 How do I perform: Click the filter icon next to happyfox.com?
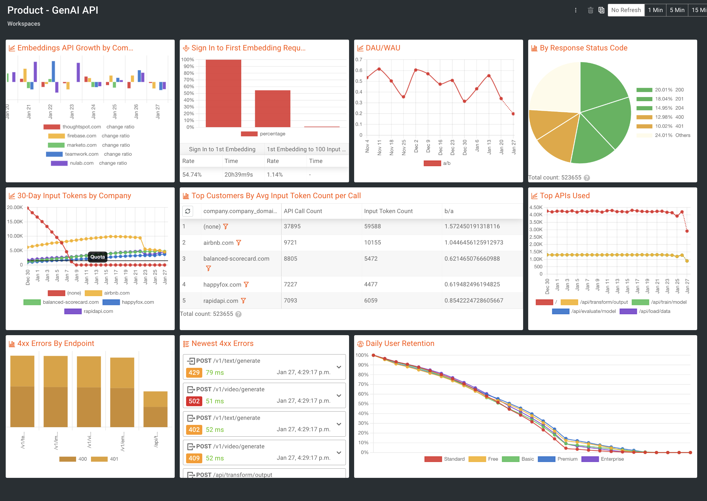tap(247, 284)
